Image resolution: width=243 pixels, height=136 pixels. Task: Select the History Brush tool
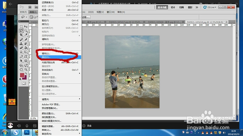coord(26,44)
